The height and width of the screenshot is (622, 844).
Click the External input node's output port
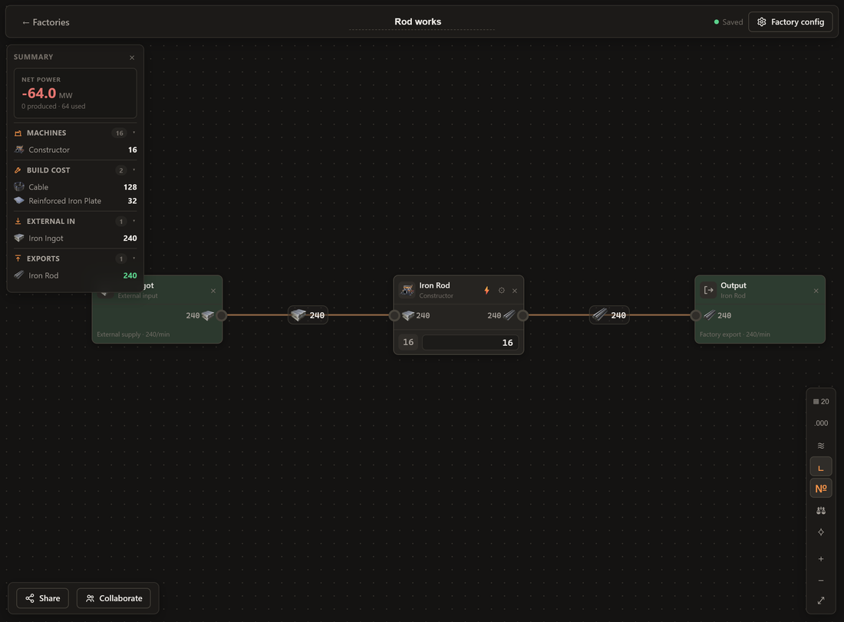[221, 315]
